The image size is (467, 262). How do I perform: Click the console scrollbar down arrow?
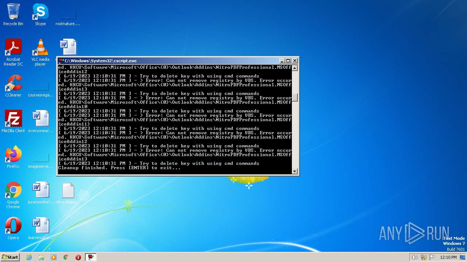coord(295,171)
